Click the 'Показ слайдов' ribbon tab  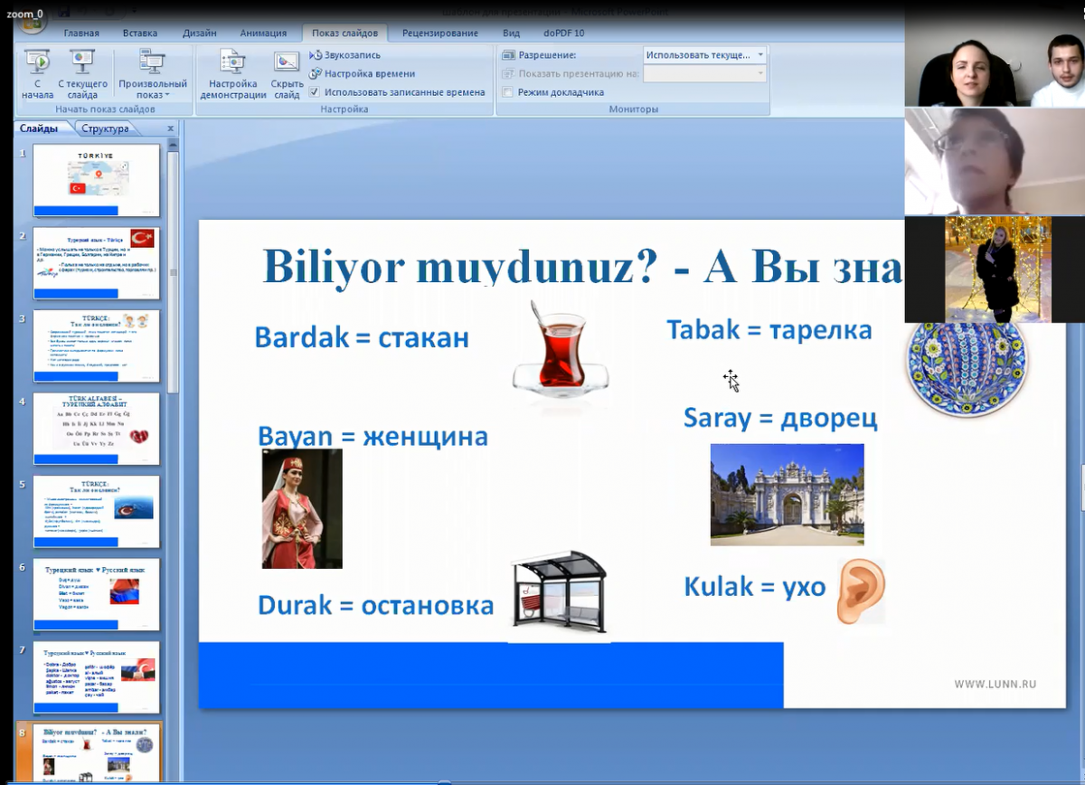(344, 33)
